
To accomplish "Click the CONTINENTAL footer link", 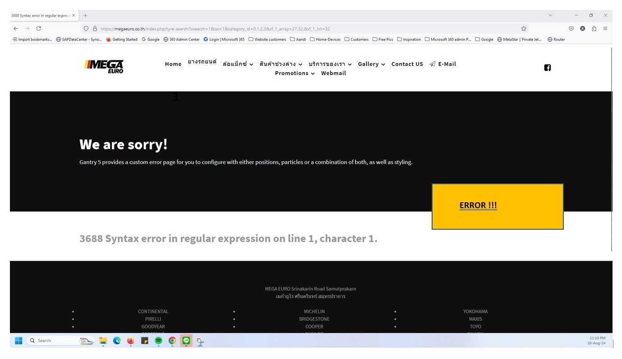I will coord(153,311).
